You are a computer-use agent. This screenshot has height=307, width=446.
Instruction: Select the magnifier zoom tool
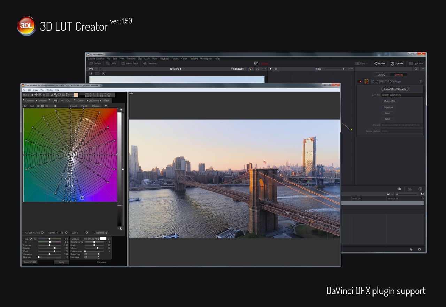[56, 95]
